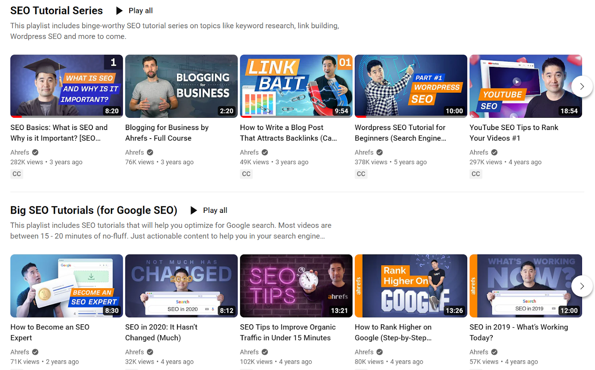595x370 pixels.
Task: Click the 18:54 duration badge
Action: tap(569, 111)
